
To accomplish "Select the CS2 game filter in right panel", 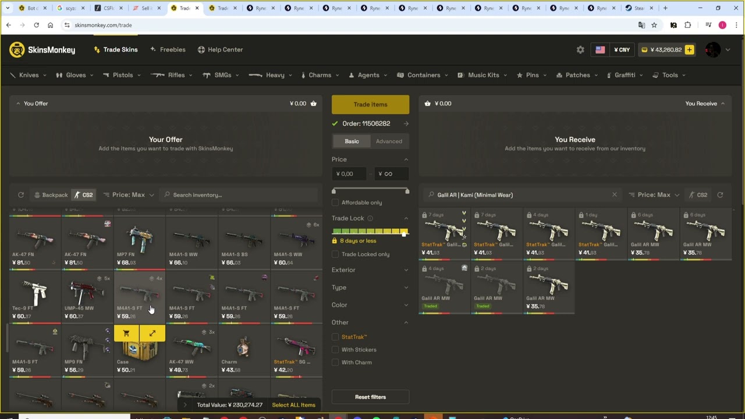I will 698,195.
